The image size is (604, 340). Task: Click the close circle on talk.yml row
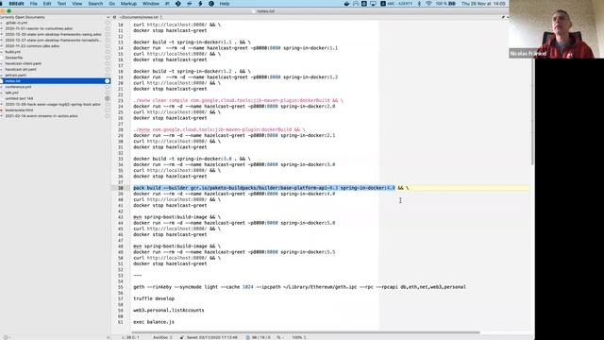tap(107, 93)
